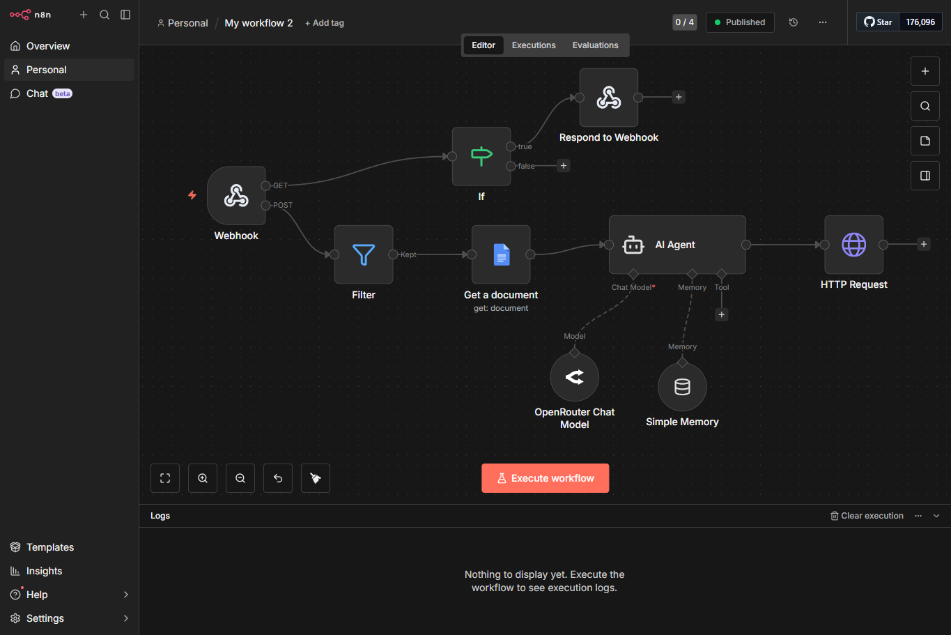
Task: Expand the Settings submenu
Action: click(126, 618)
